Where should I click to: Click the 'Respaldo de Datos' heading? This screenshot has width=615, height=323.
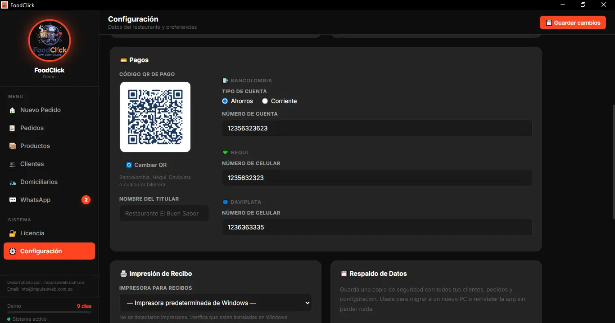(378, 274)
